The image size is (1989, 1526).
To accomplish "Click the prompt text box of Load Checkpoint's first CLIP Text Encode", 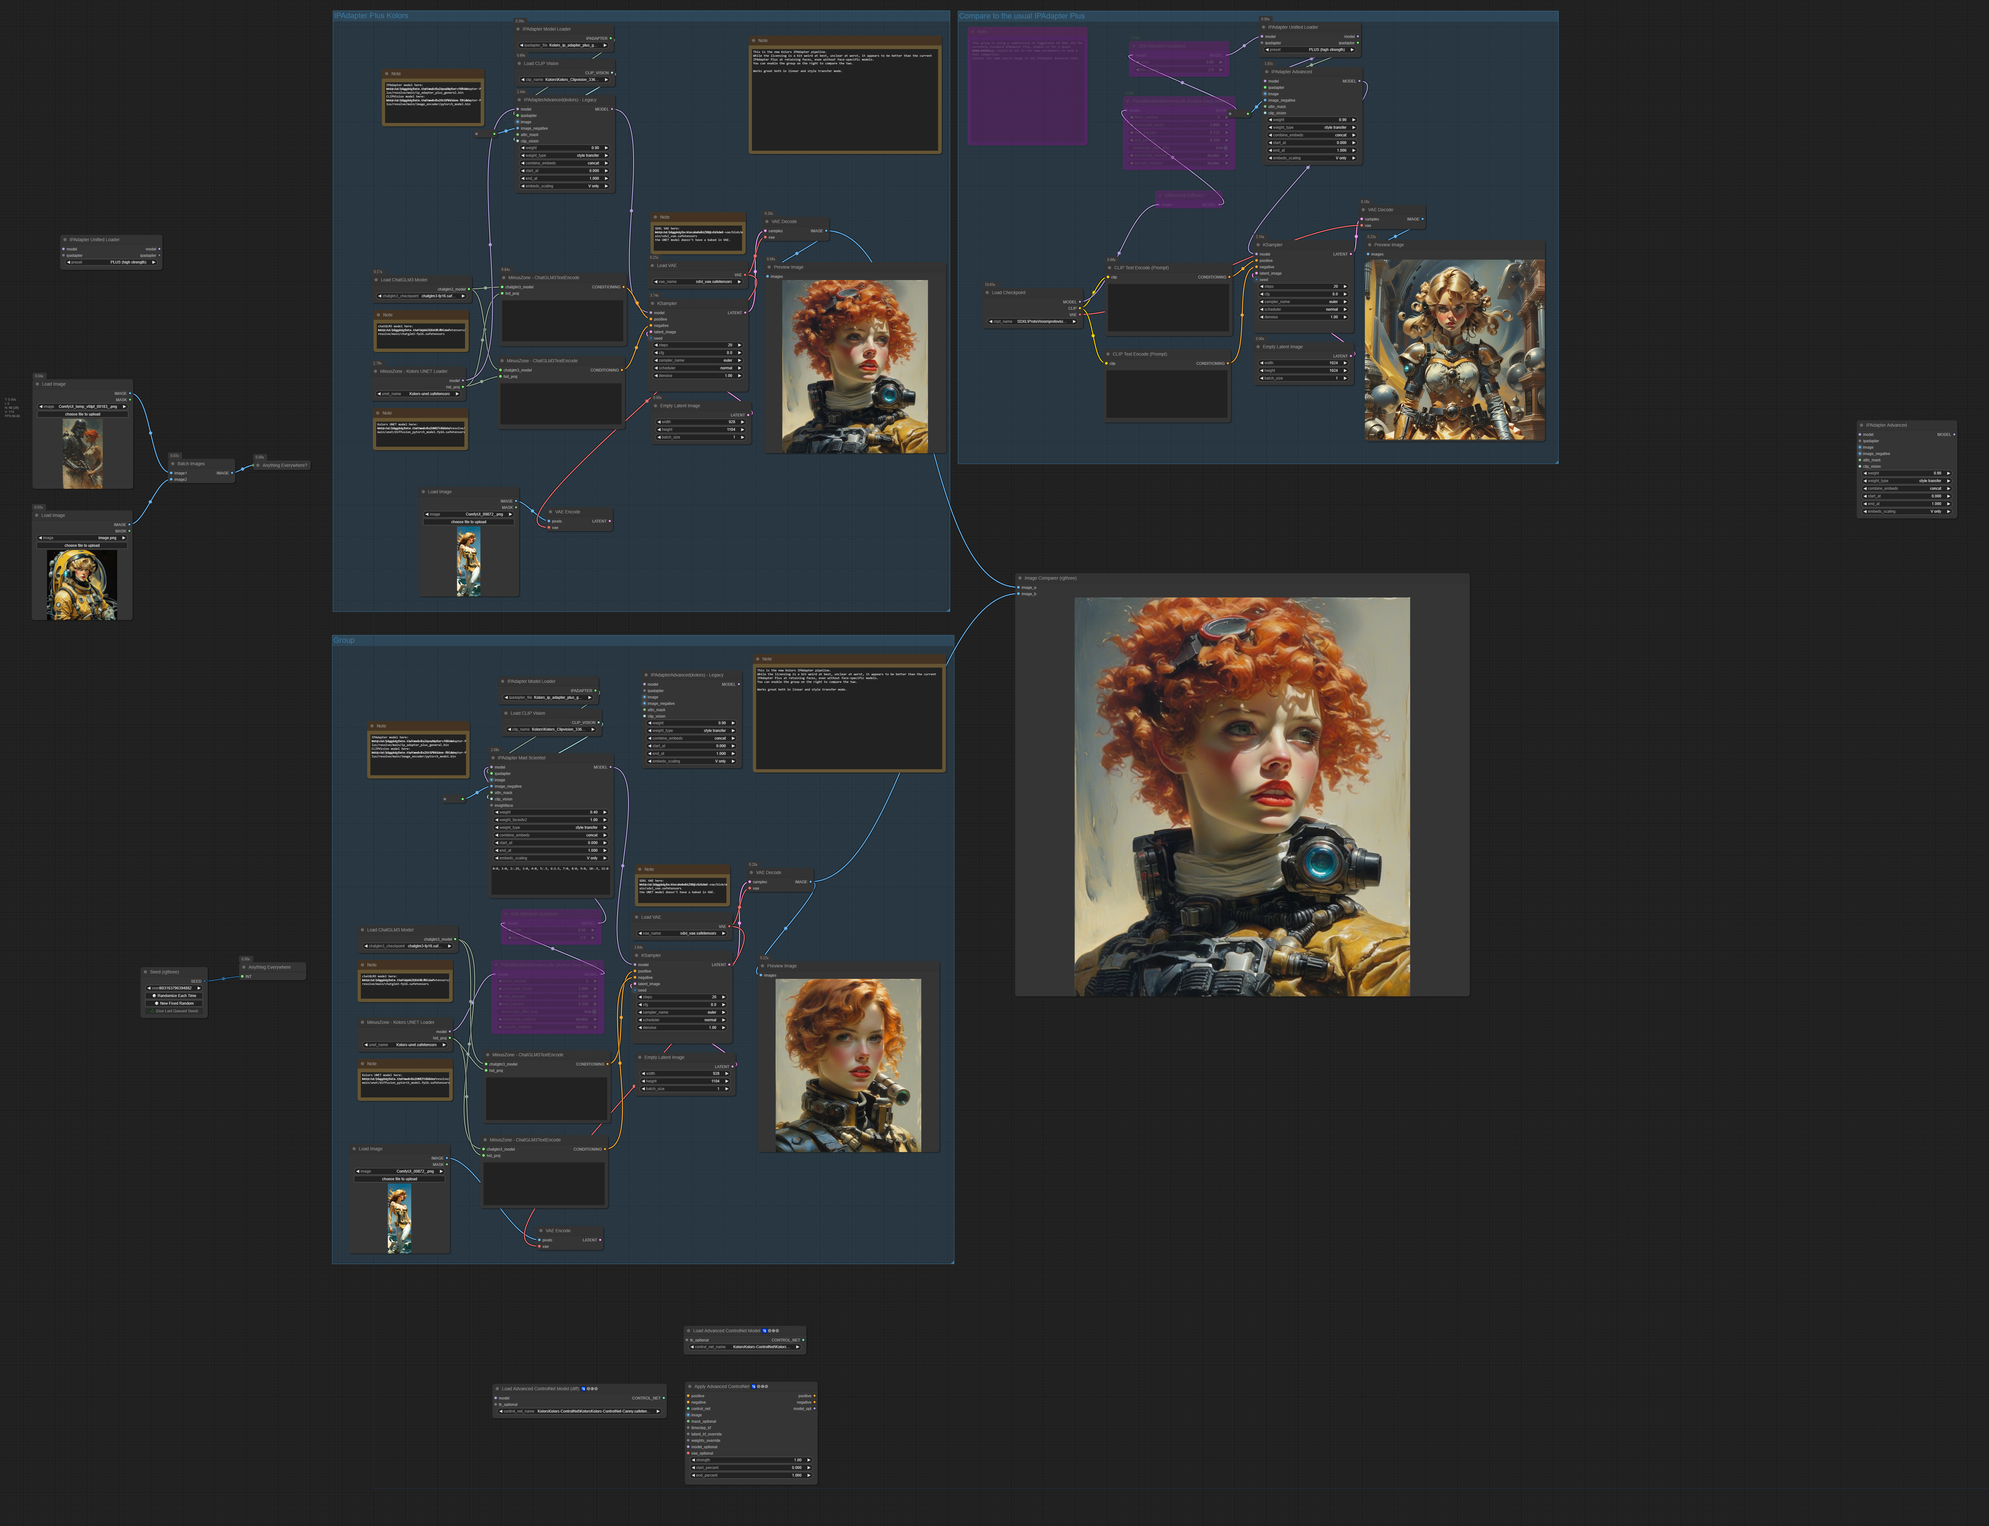I will [x=1169, y=307].
